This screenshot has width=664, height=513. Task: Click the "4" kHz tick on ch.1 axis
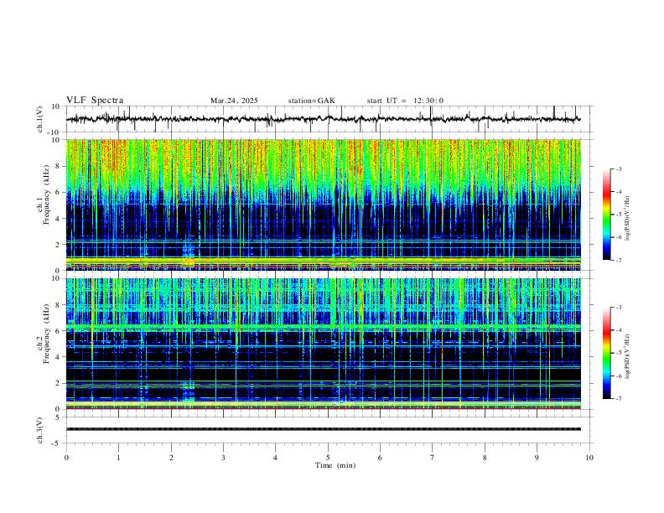click(x=58, y=219)
